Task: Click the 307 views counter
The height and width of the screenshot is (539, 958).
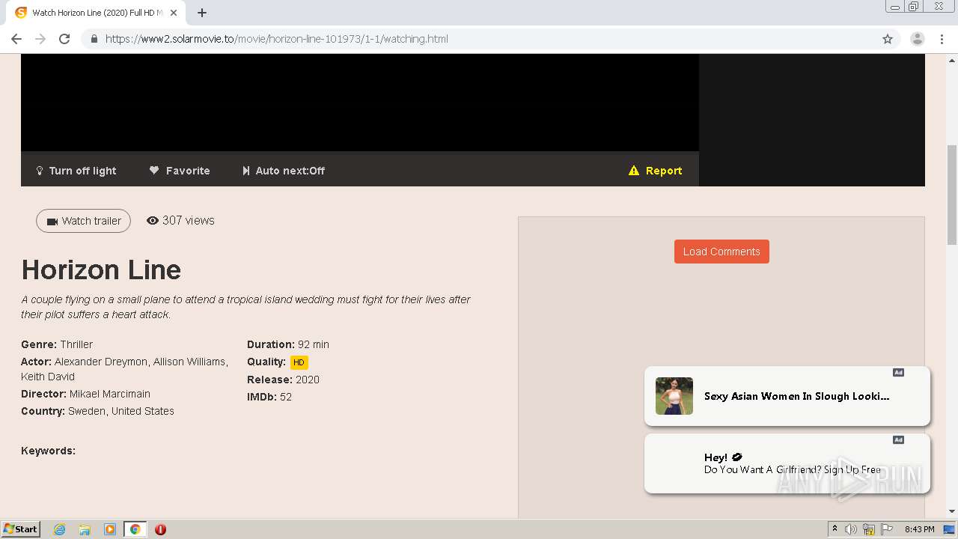Action: tap(188, 220)
